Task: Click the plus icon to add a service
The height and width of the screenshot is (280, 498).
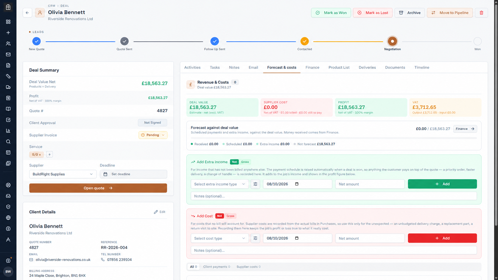Action: (49, 154)
